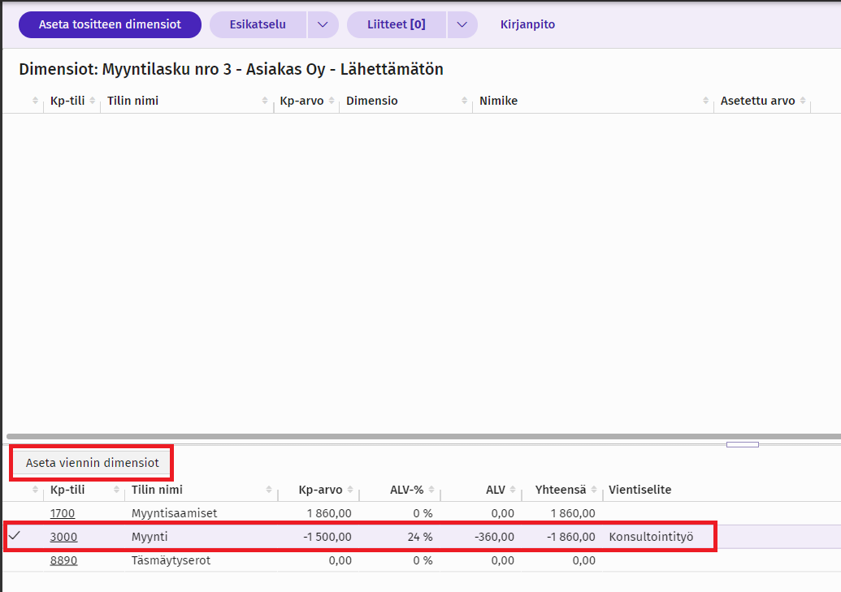Sort upper table first column arrows
This screenshot has height=592, width=841.
[36, 101]
